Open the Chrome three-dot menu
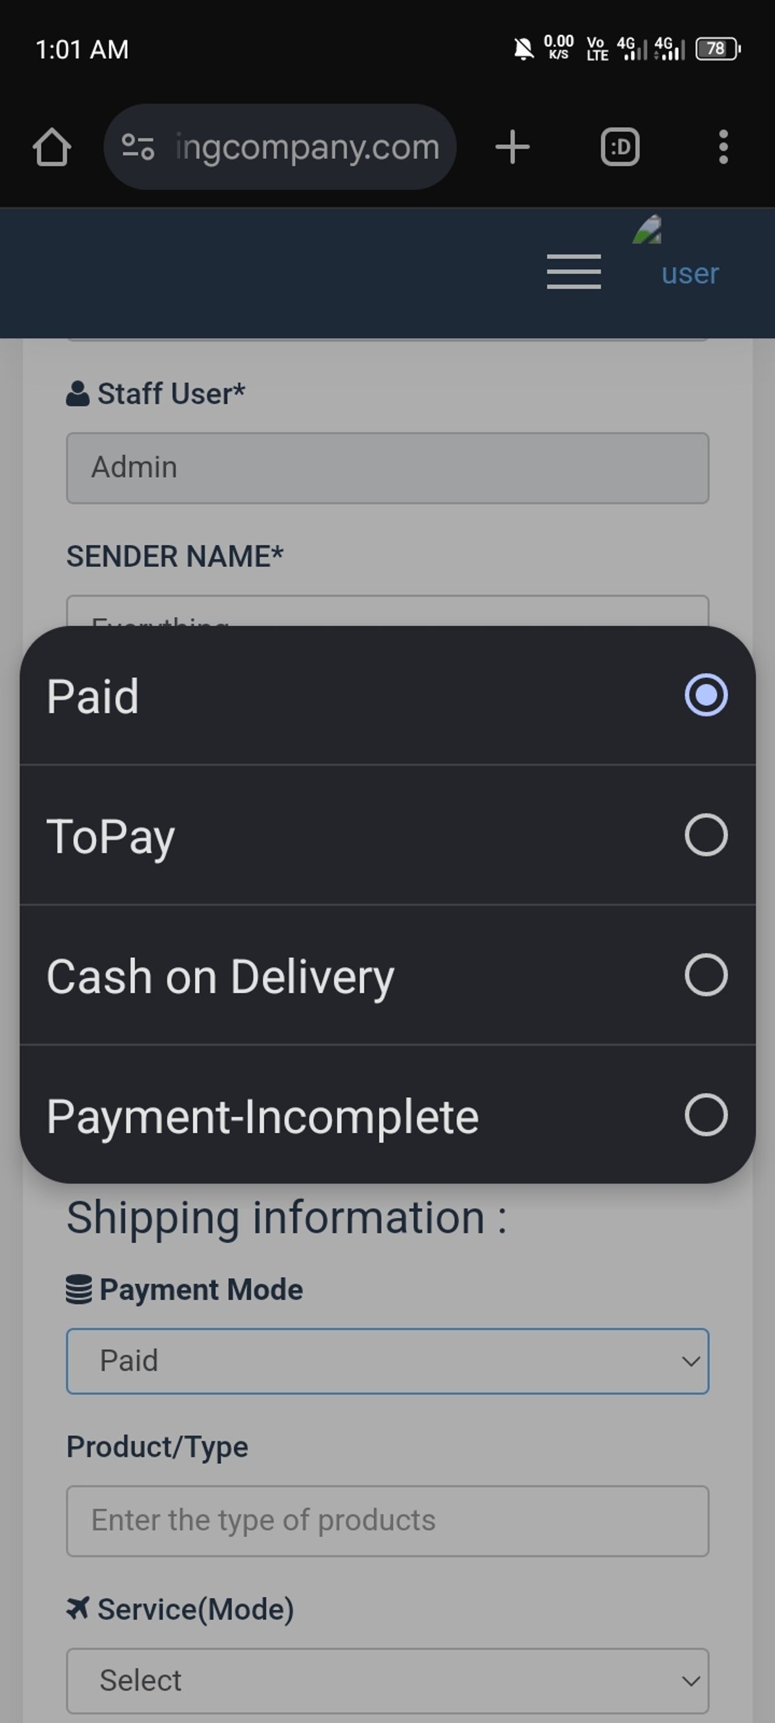The image size is (775, 1723). (723, 147)
